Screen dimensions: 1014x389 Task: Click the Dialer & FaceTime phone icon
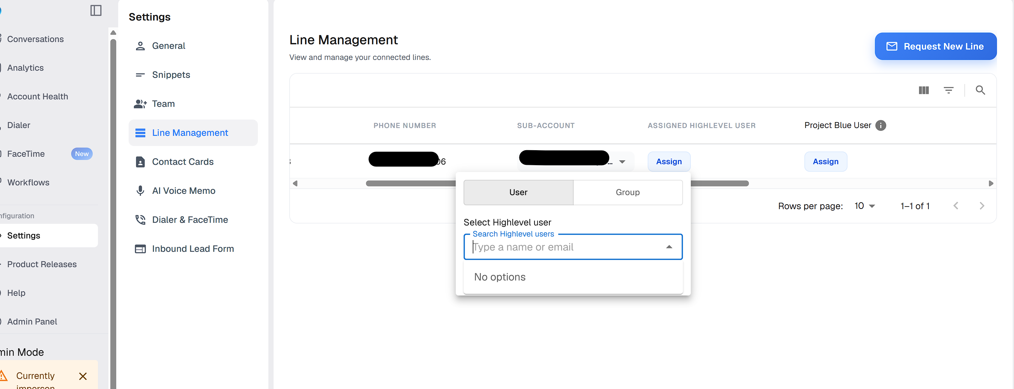coord(140,220)
